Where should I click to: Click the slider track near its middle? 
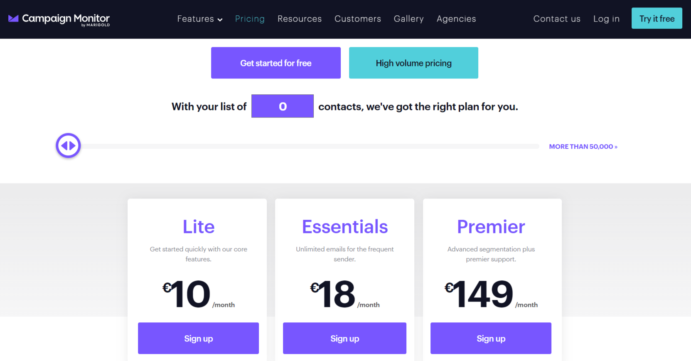[x=310, y=146]
